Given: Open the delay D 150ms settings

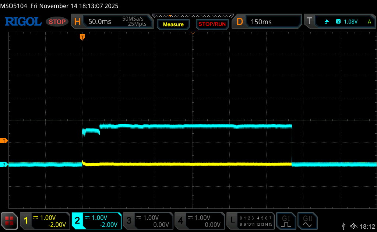Looking at the screenshot, I should 266,22.
